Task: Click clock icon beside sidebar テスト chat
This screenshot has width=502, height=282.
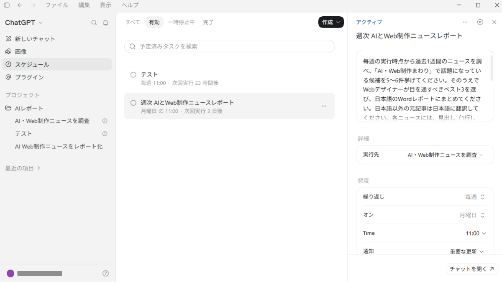Action: click(105, 134)
